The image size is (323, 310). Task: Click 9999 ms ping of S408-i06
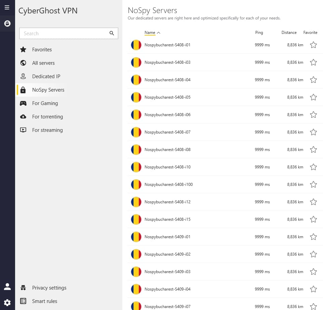(x=262, y=115)
